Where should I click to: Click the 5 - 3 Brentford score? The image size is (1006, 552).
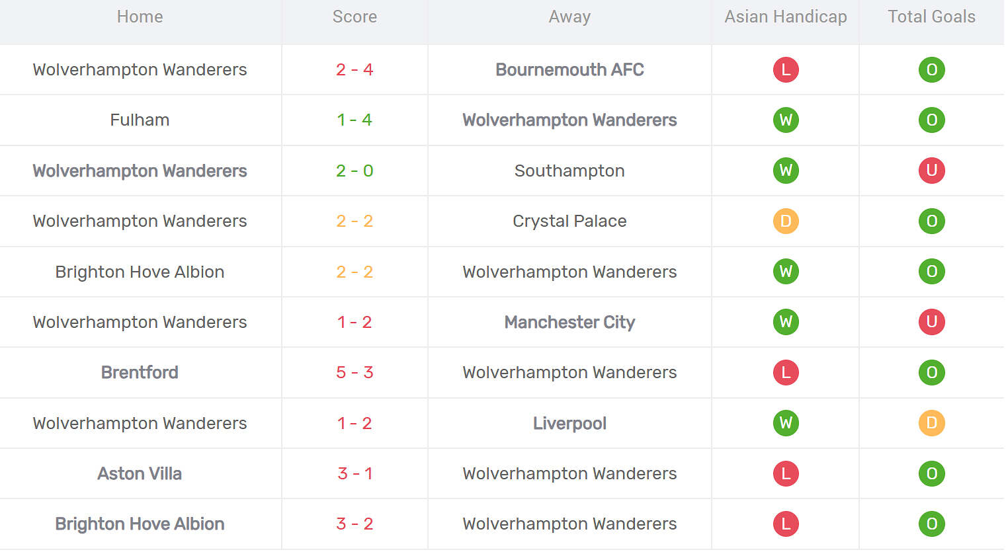(355, 372)
